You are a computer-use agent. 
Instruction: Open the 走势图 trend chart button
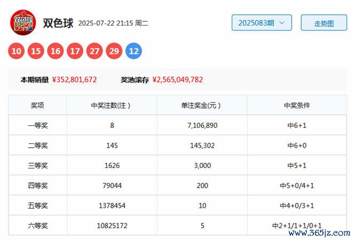pyautogui.click(x=324, y=23)
